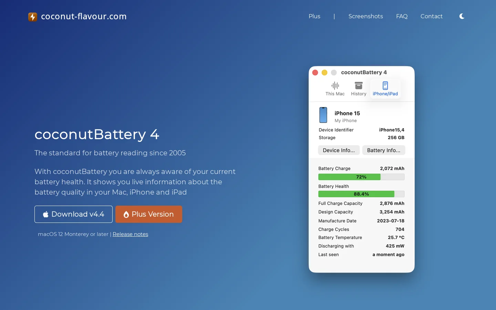
Task: Click the coconutBattery 4 window title
Action: pos(364,72)
